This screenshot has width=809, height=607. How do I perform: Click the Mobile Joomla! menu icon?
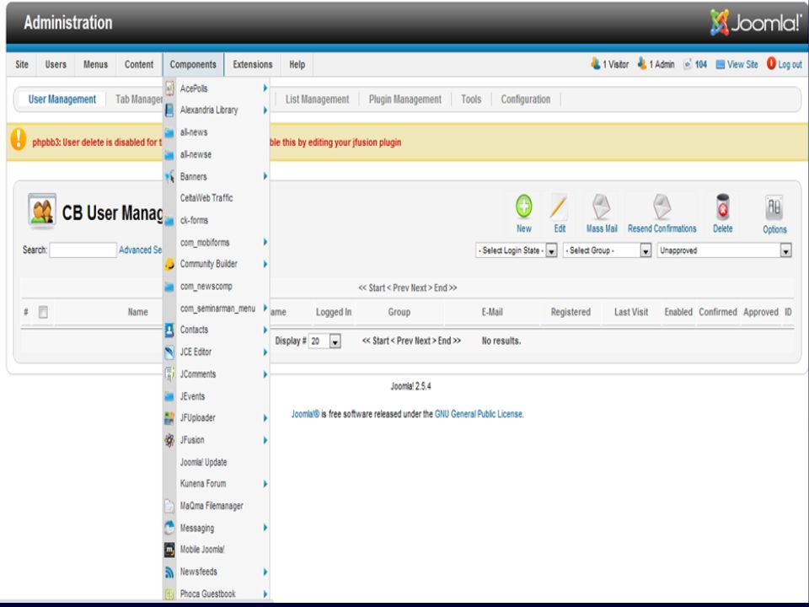coord(169,550)
